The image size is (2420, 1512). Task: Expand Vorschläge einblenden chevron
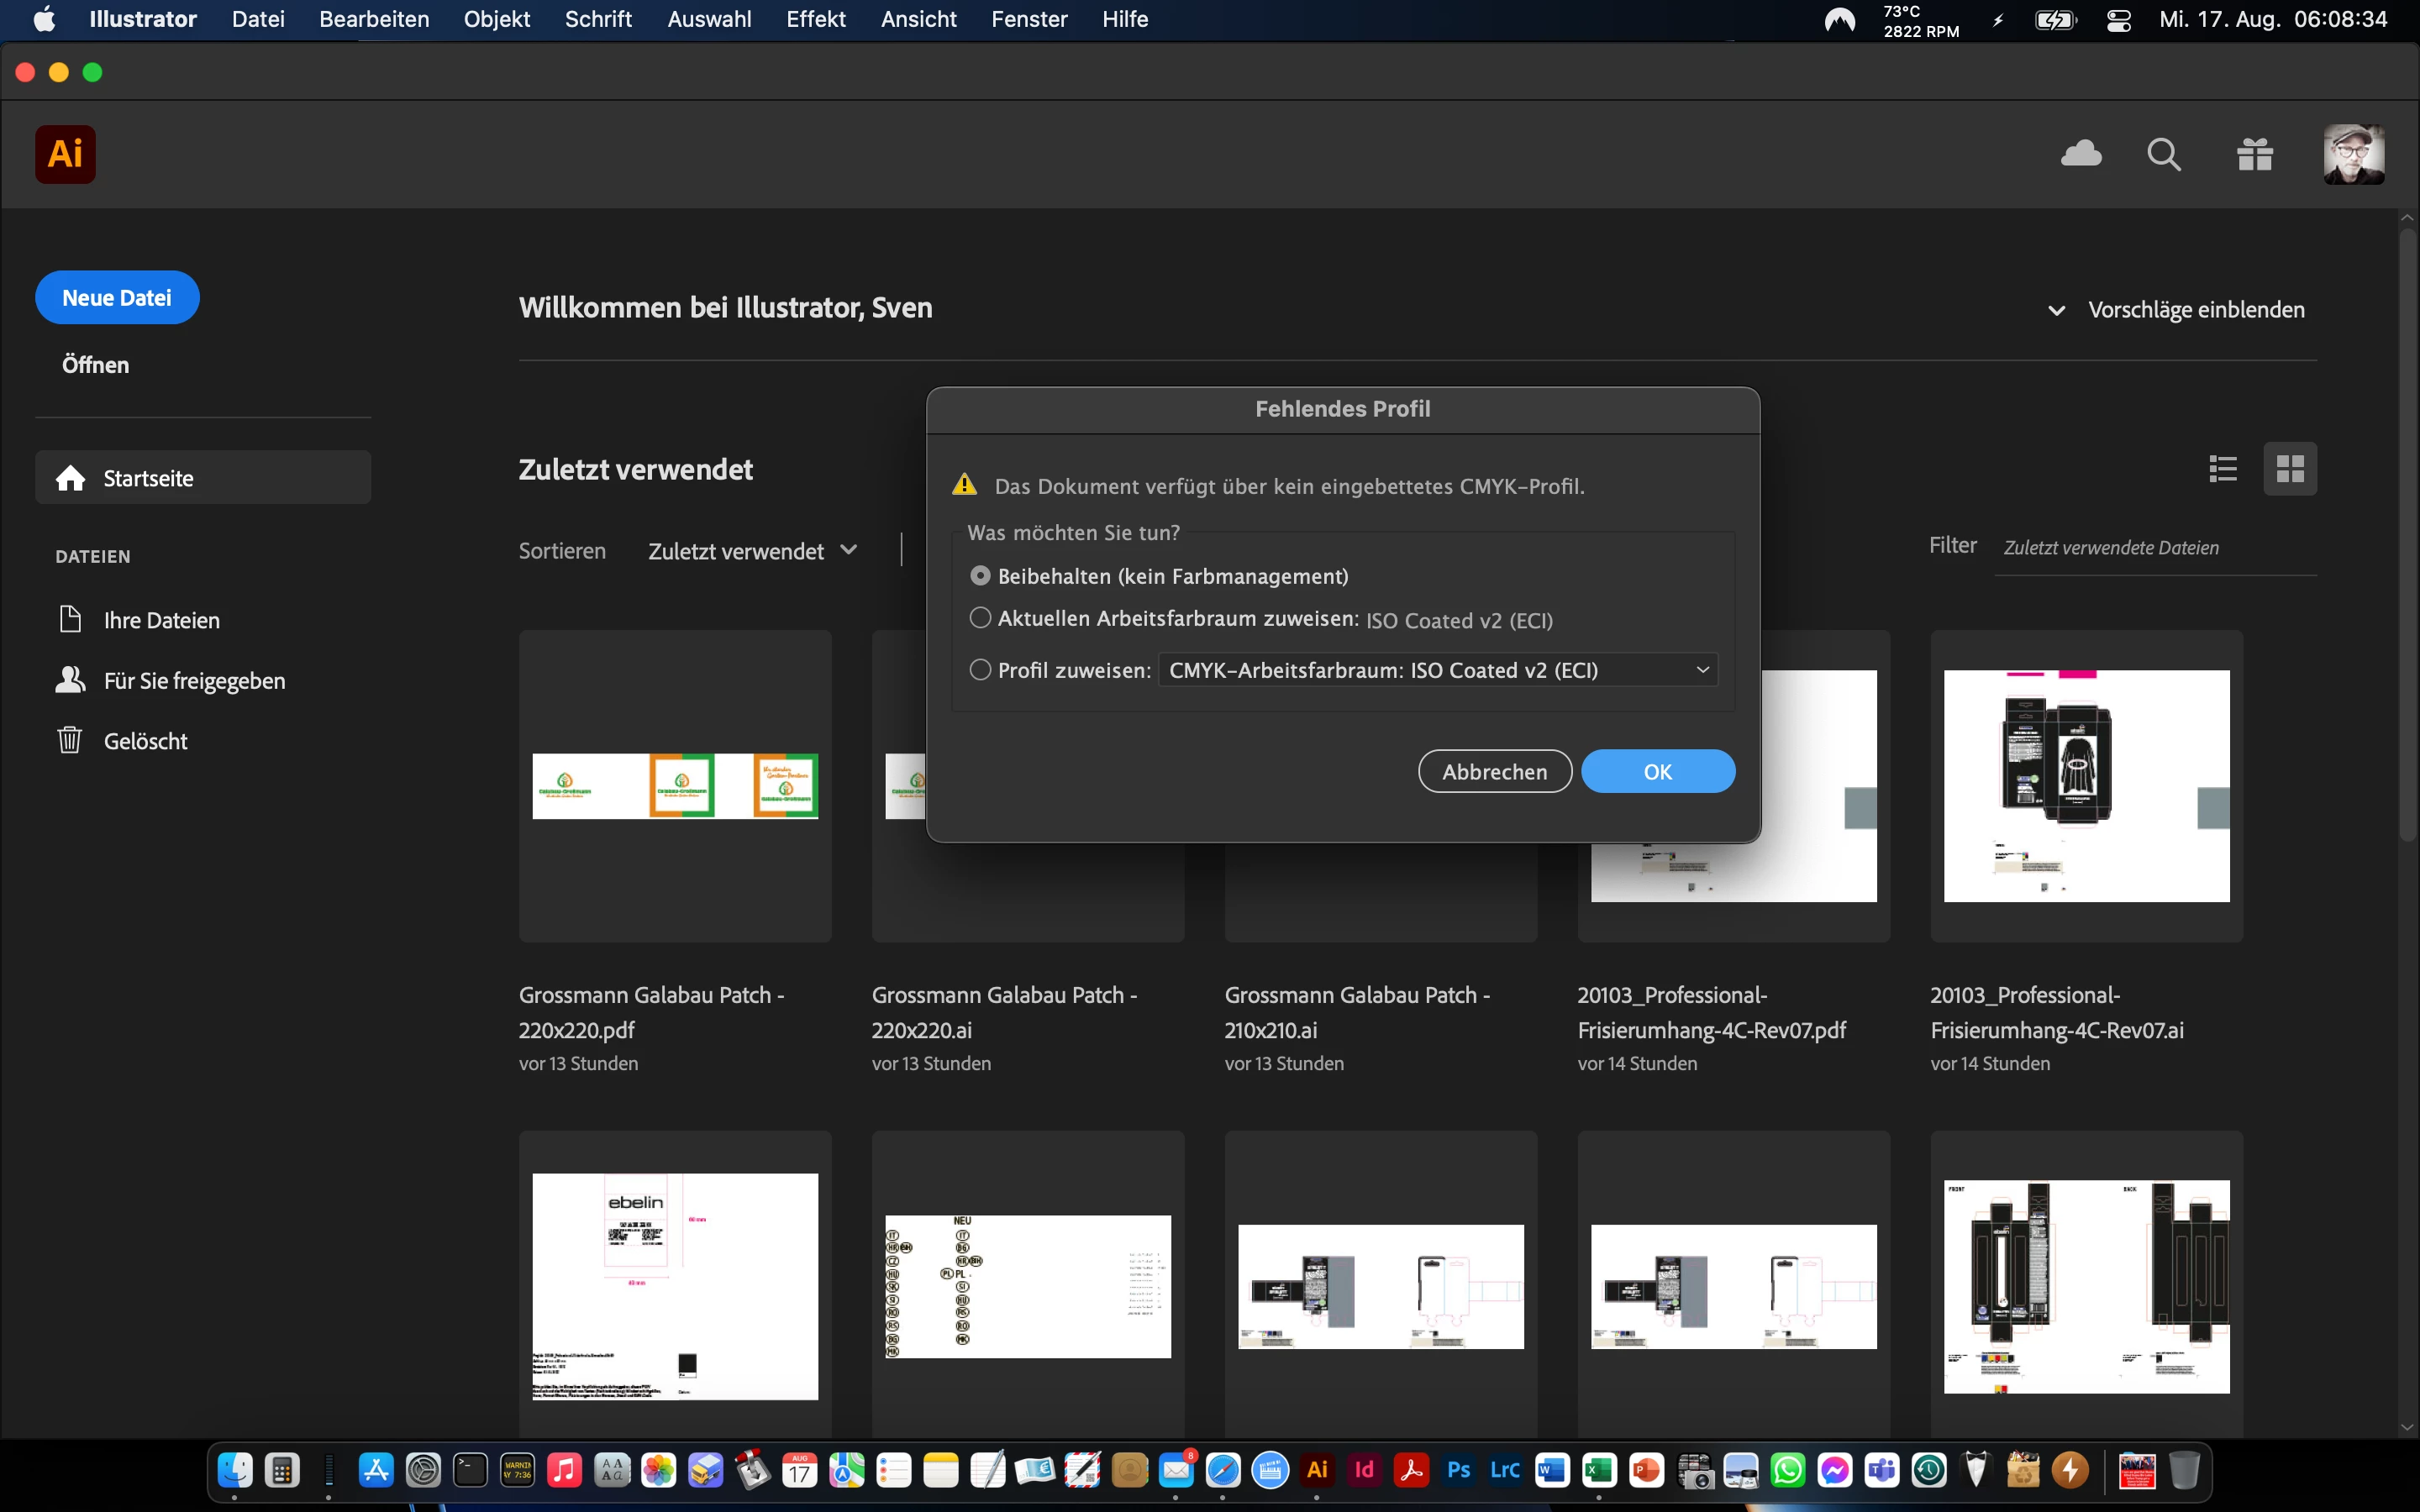pos(2057,310)
